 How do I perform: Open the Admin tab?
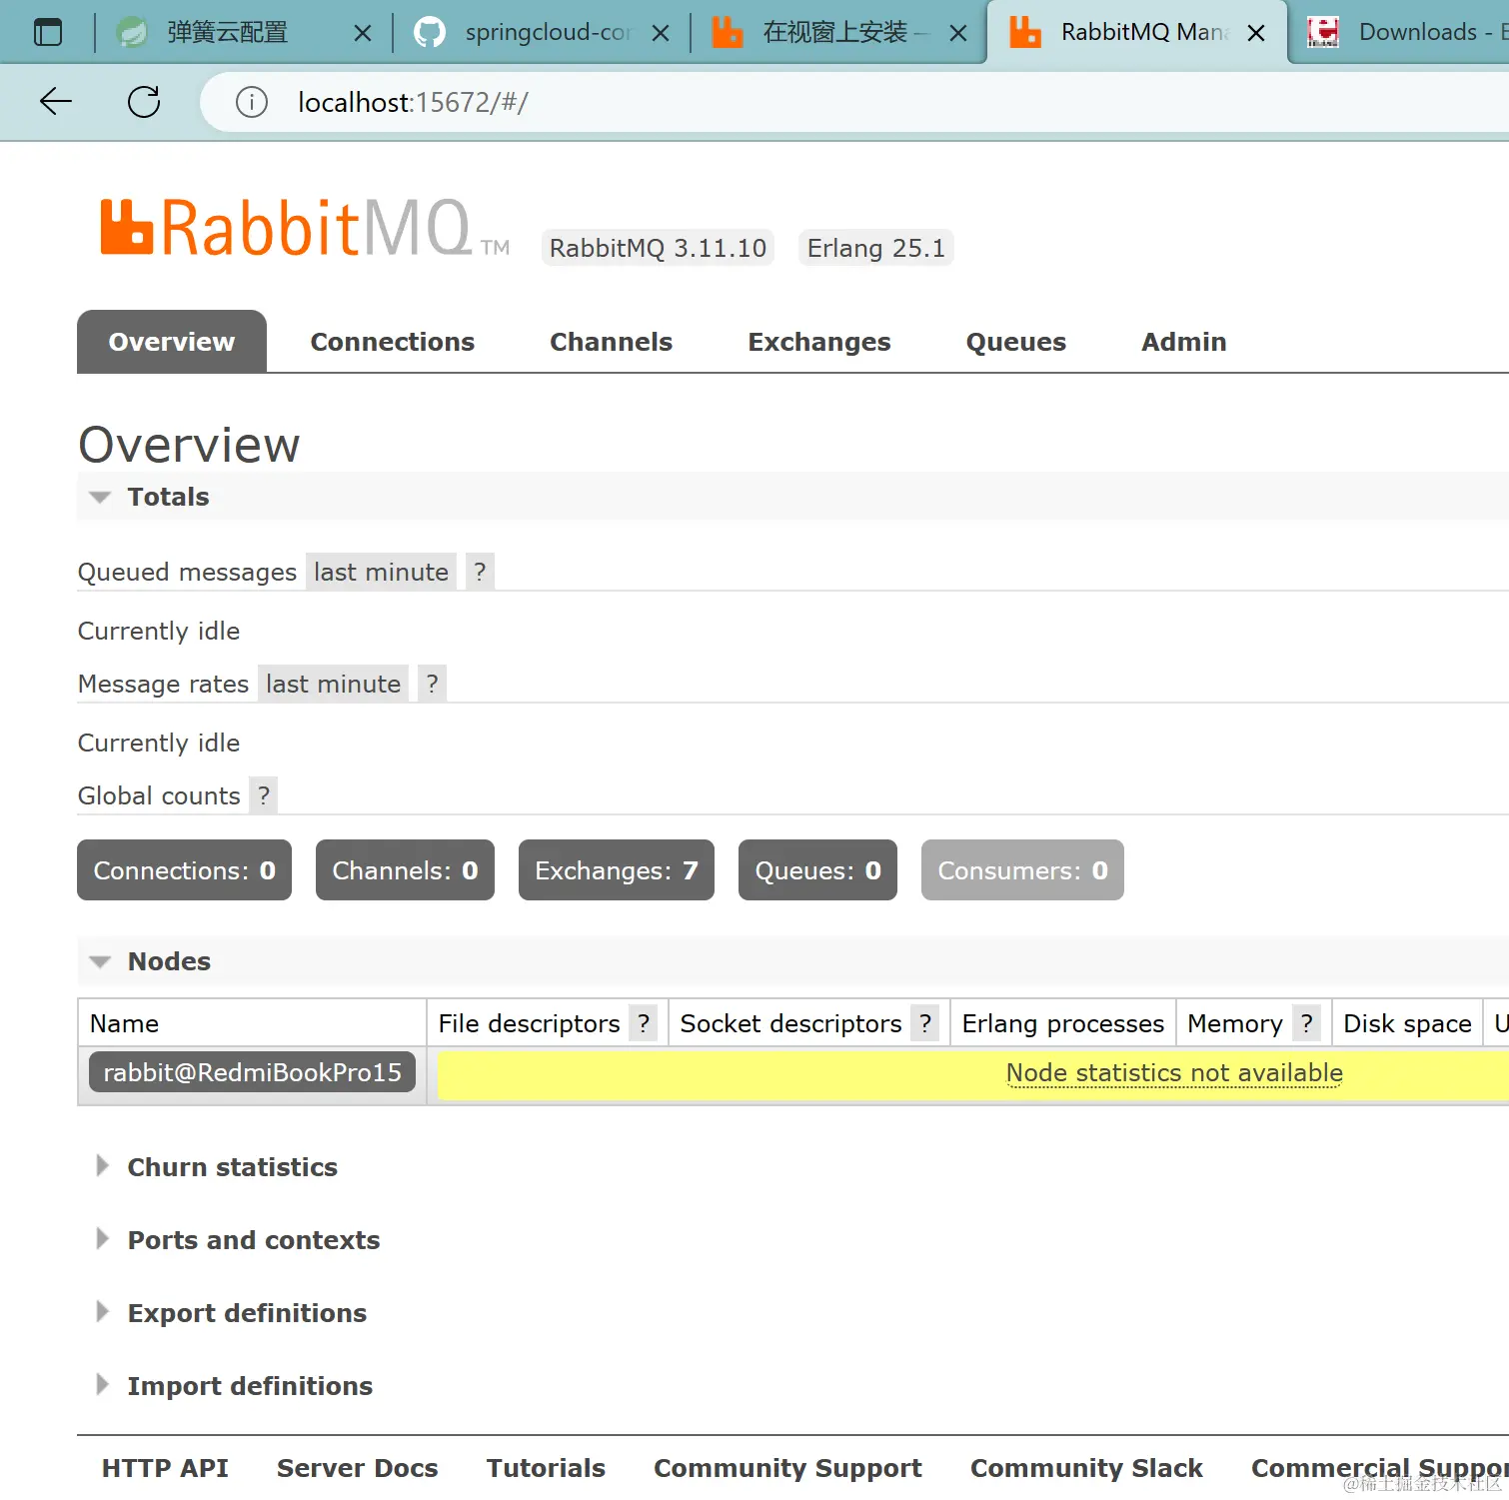point(1184,342)
